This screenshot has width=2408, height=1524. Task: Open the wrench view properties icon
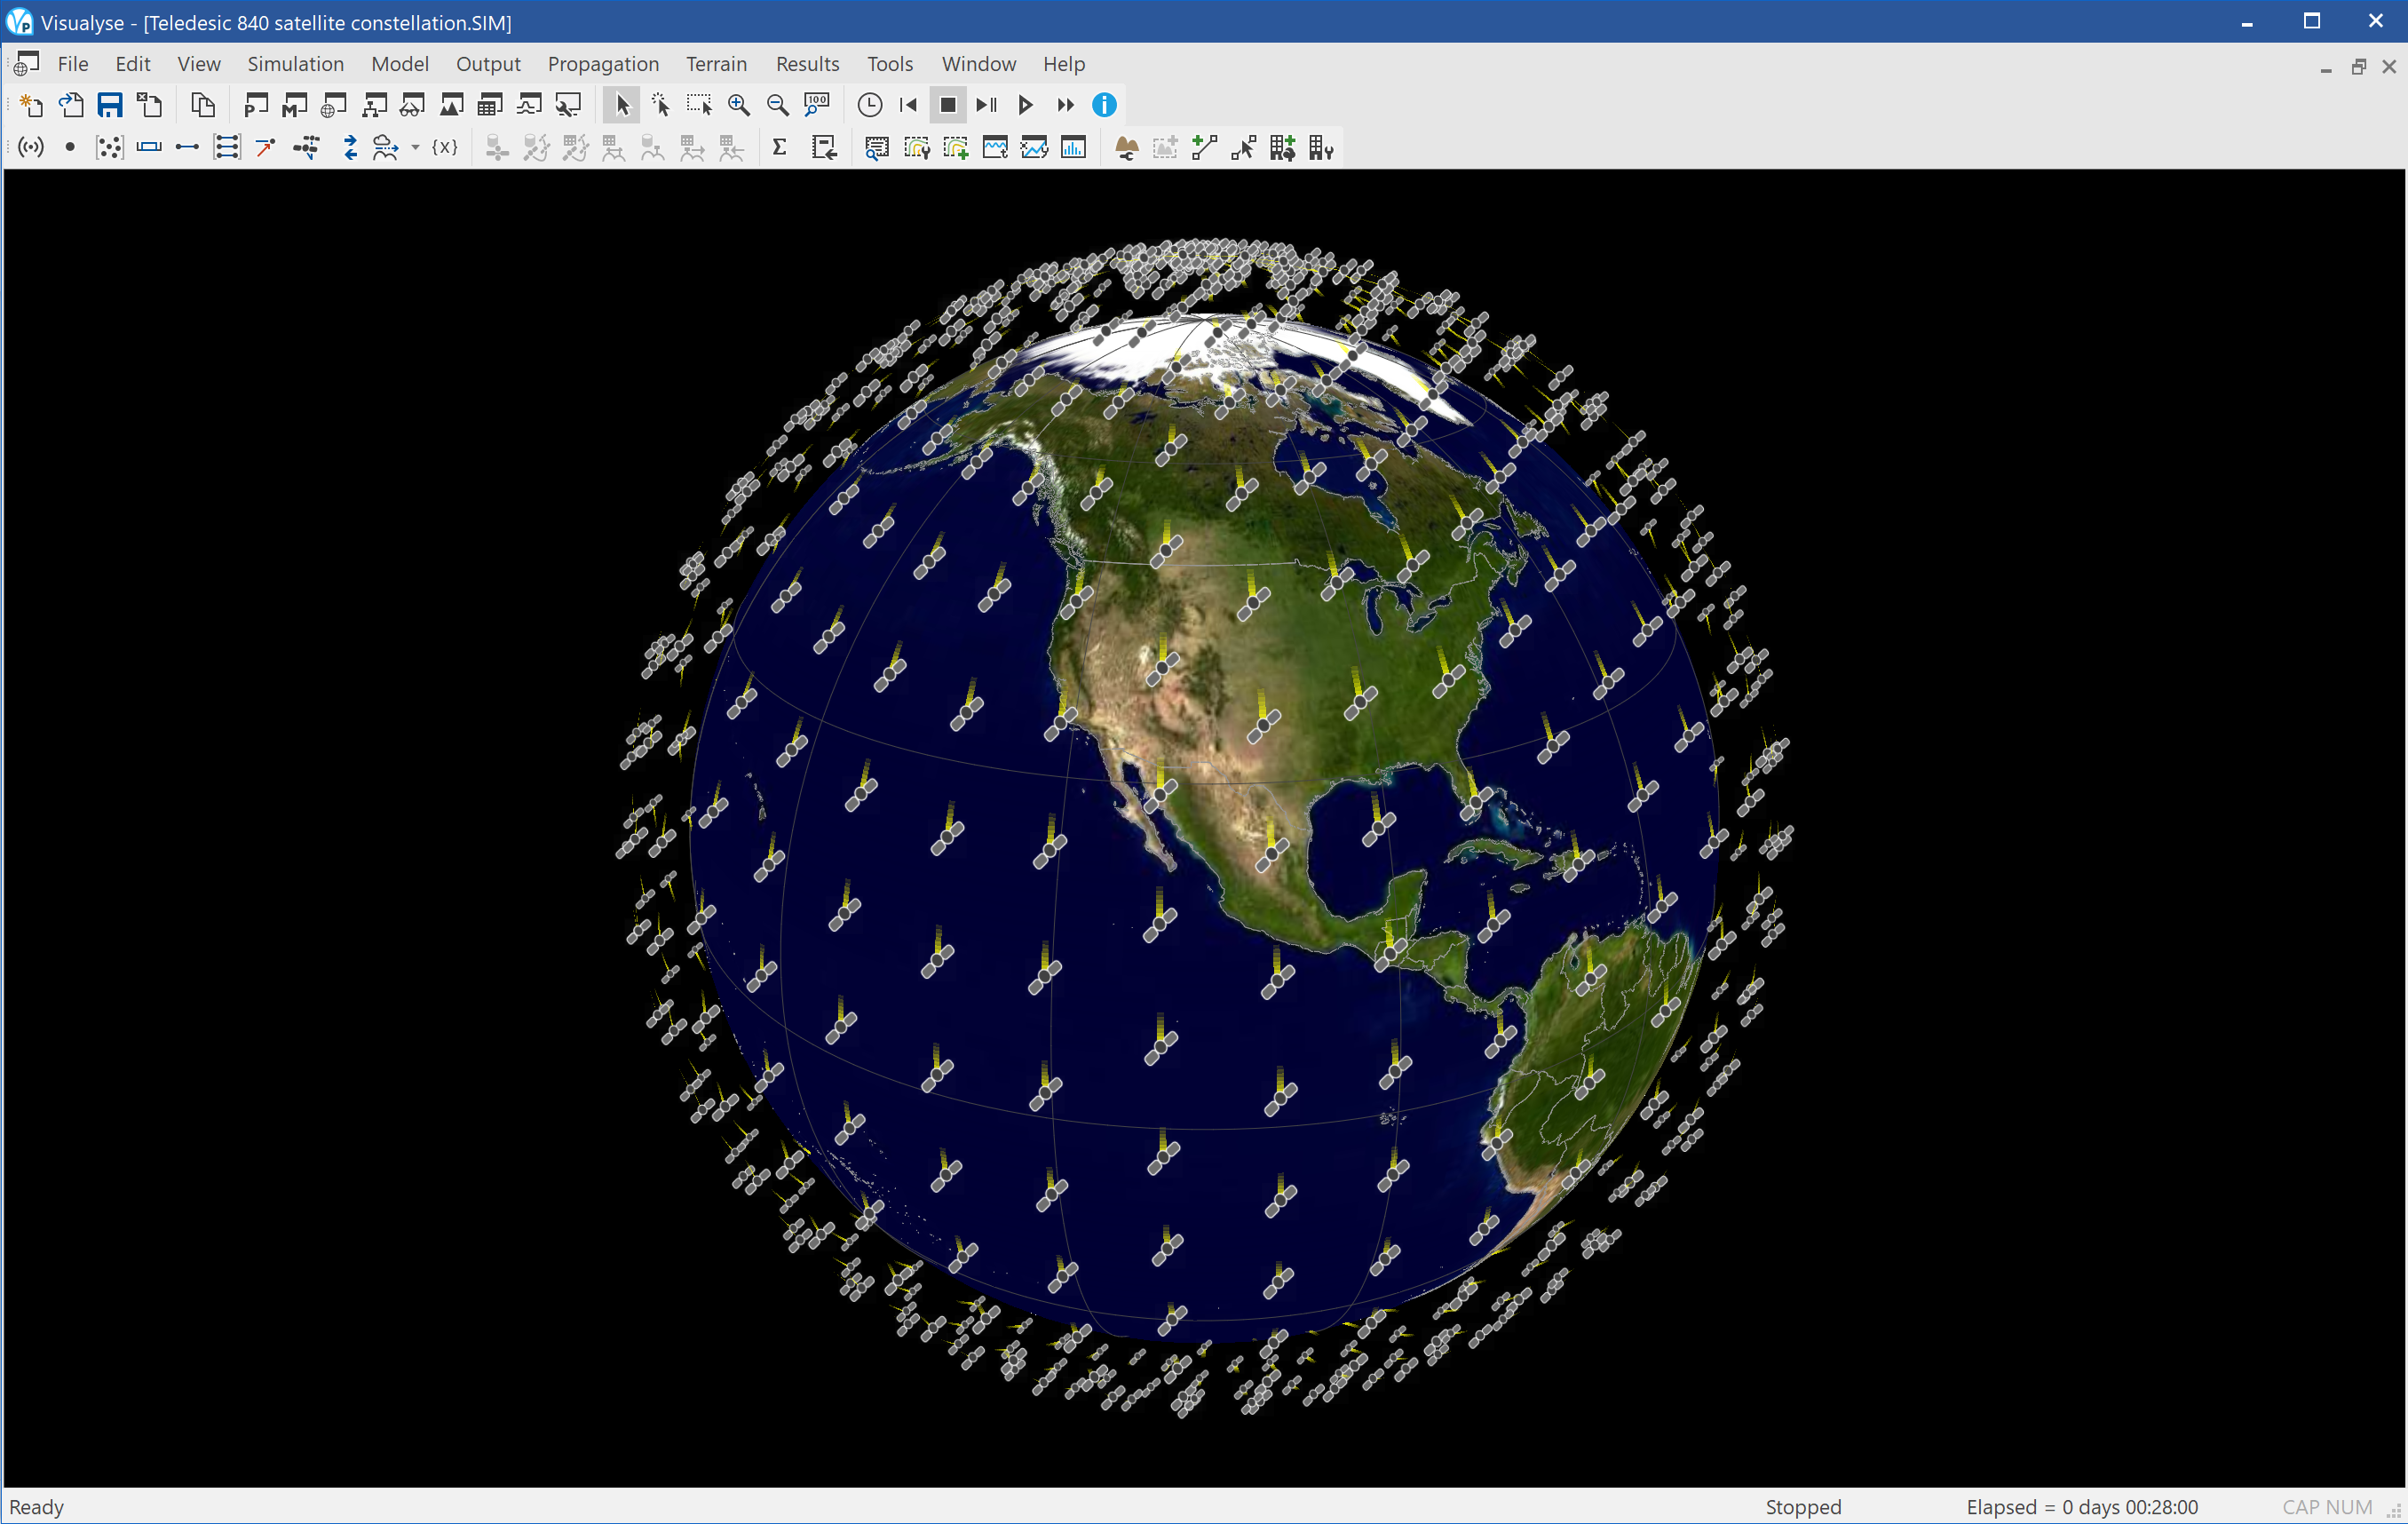click(568, 105)
